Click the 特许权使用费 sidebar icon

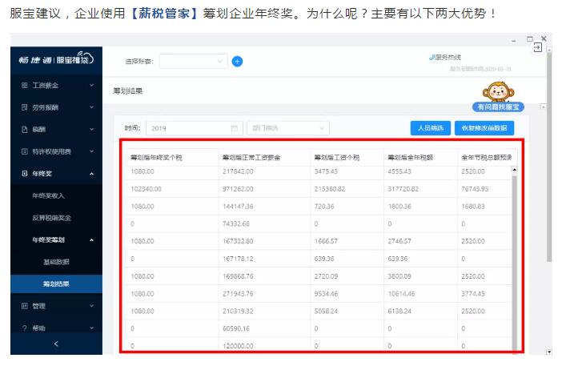point(25,151)
